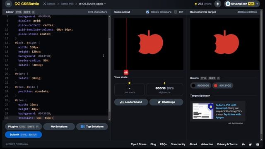Click the 600.16 high score value
Screen dimensions: 265x149
[x=160, y=88]
